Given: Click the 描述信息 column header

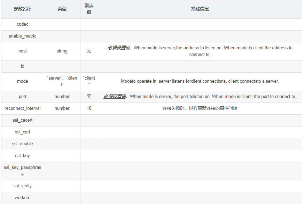Looking at the screenshot, I should pos(200,9).
